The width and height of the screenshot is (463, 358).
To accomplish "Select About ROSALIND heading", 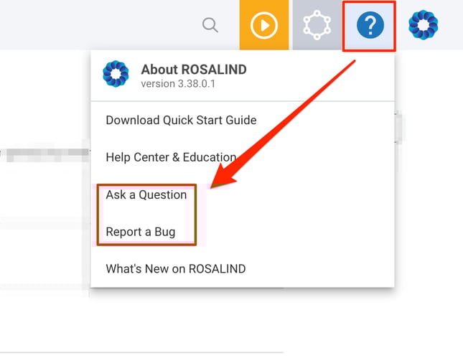I will (194, 70).
